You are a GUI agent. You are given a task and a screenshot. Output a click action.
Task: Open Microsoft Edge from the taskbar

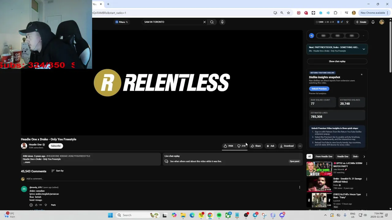point(192,215)
